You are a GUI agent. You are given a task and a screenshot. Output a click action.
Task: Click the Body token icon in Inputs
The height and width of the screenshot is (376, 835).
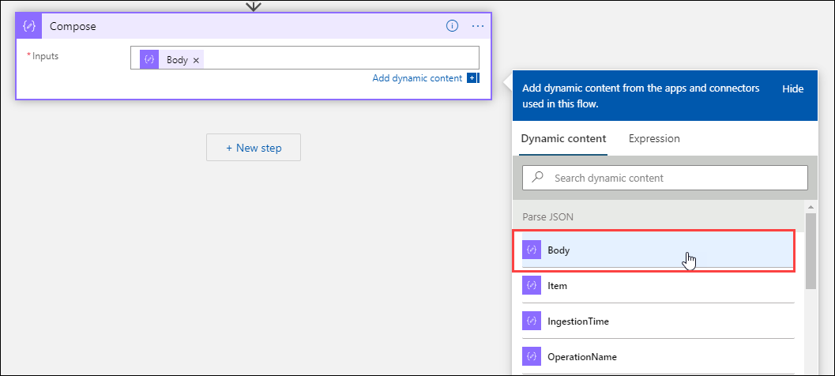[149, 60]
